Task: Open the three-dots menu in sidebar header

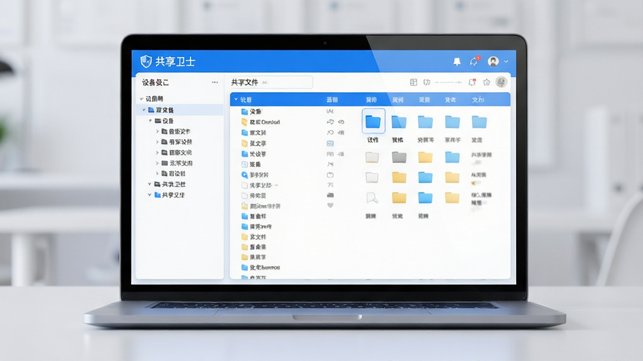Action: (215, 82)
